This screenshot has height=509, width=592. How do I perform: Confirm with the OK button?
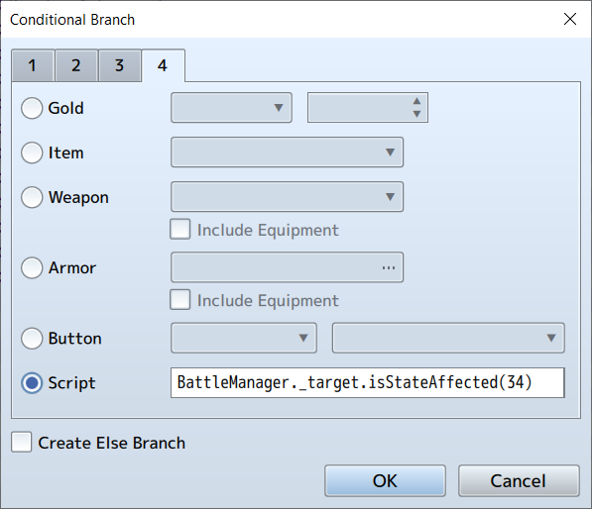(385, 480)
